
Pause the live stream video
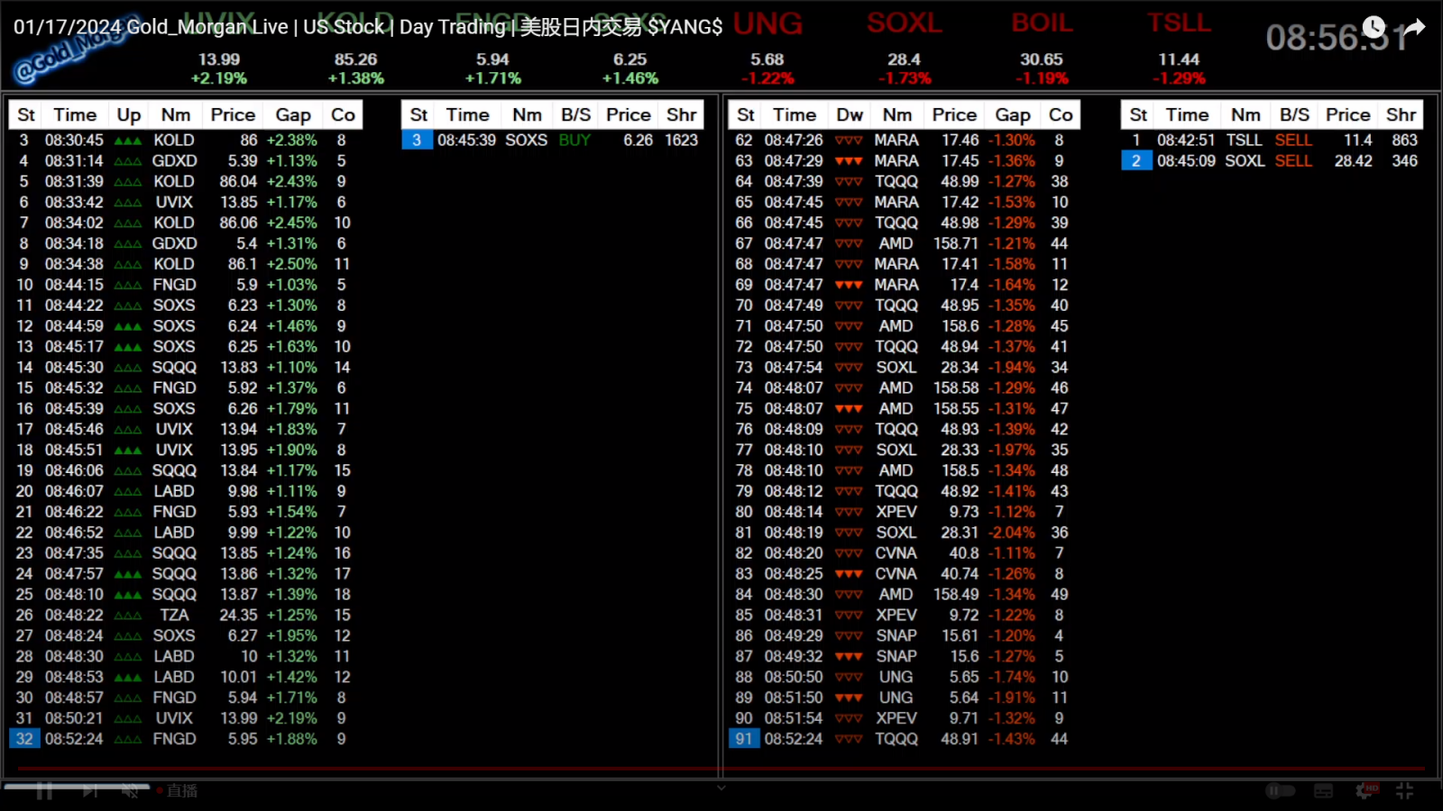coord(44,791)
